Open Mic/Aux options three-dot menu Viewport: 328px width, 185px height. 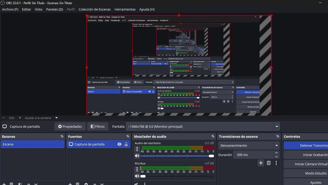137,169
